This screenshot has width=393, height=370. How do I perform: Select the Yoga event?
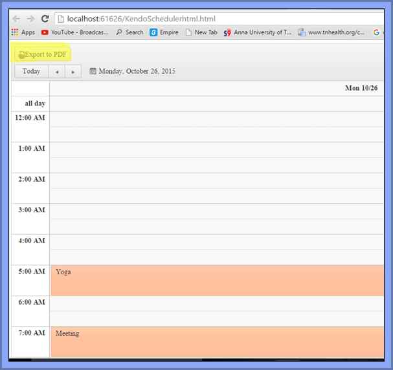pyautogui.click(x=218, y=280)
